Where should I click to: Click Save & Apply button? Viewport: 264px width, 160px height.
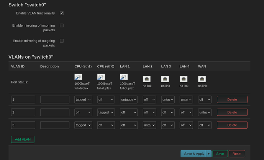pyautogui.click(x=193, y=154)
